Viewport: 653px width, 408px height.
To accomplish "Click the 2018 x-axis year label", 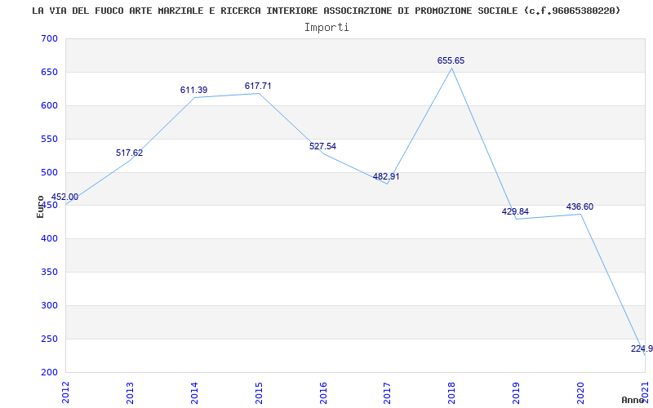I will [x=452, y=392].
